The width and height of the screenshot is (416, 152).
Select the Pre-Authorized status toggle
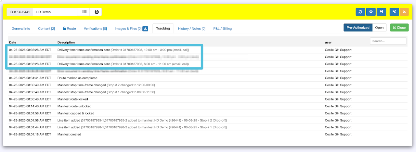click(x=358, y=28)
